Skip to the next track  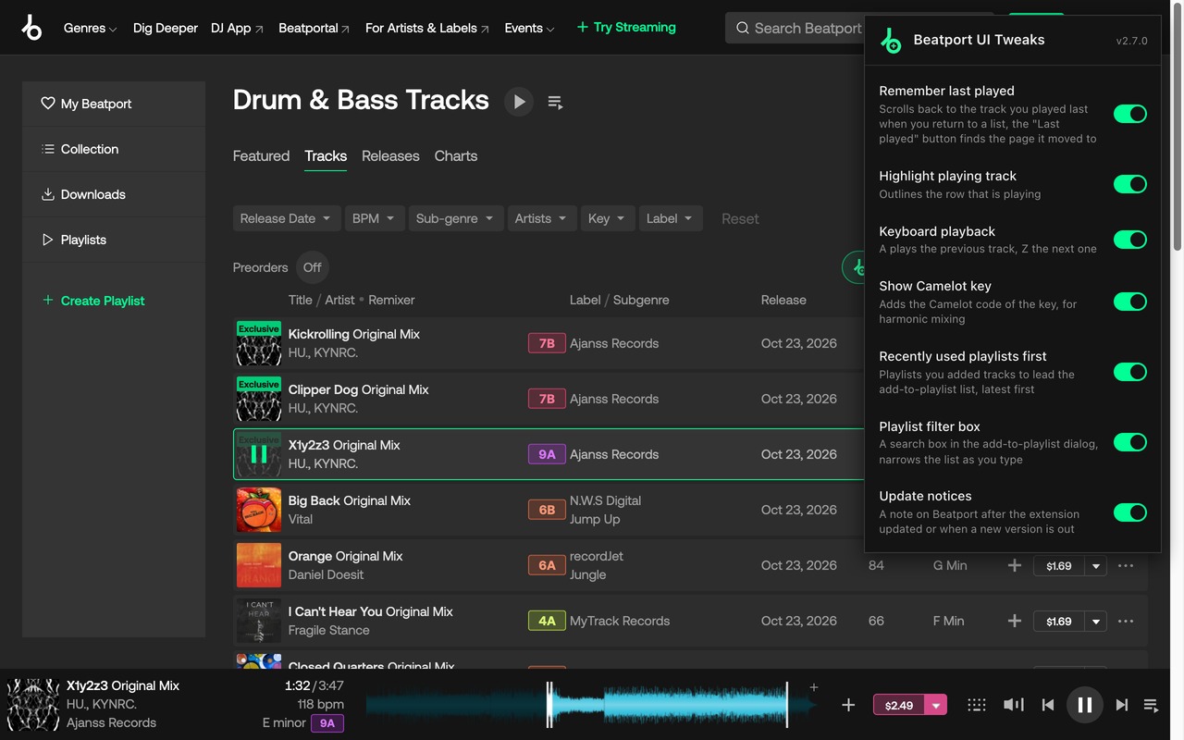(1122, 705)
